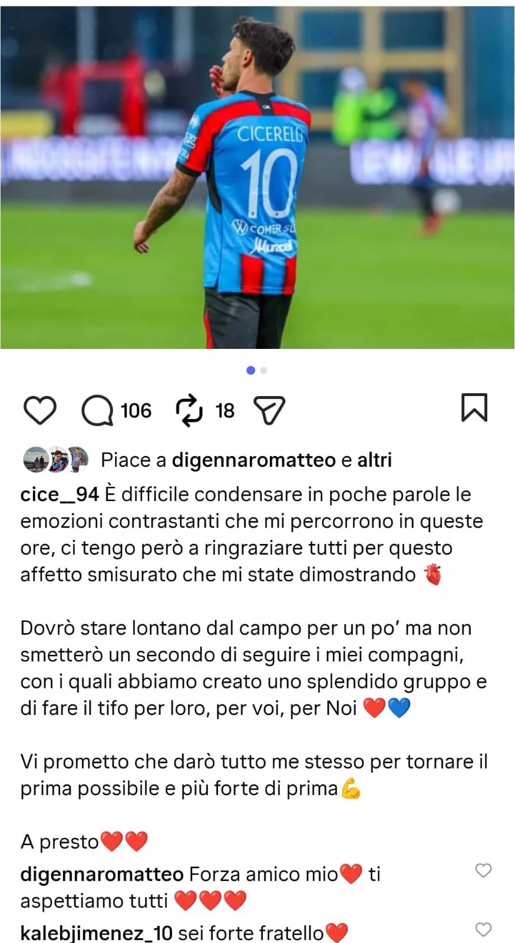This screenshot has height=943, width=515.
Task: View the 18 reposts count
Action: [x=225, y=410]
